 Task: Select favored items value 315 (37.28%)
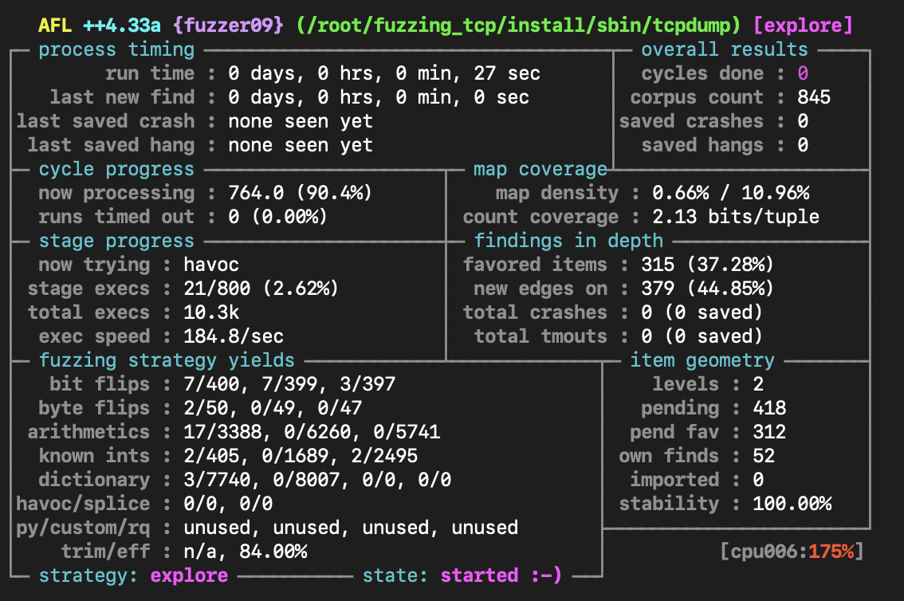pos(707,265)
